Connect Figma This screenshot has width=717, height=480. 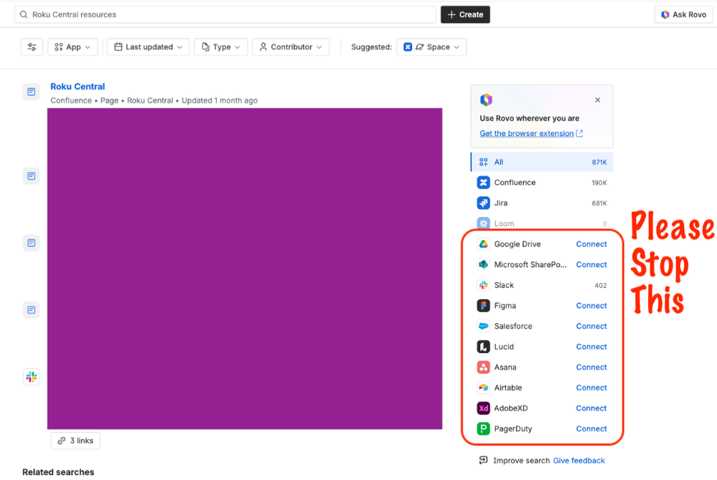click(591, 306)
